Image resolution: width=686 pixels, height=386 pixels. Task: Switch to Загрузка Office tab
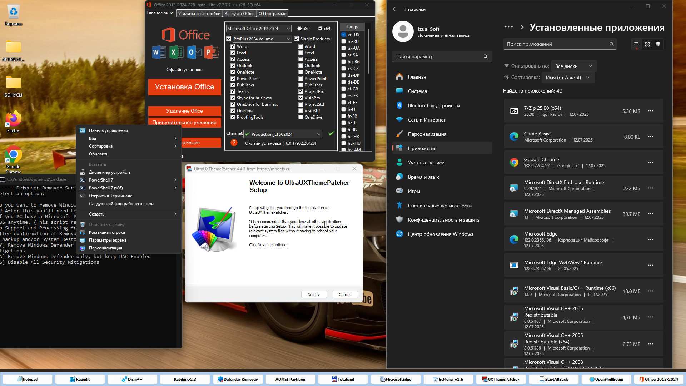(x=239, y=14)
